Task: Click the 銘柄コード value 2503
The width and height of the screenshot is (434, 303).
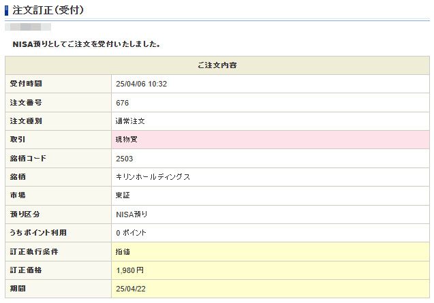Action: tap(125, 159)
